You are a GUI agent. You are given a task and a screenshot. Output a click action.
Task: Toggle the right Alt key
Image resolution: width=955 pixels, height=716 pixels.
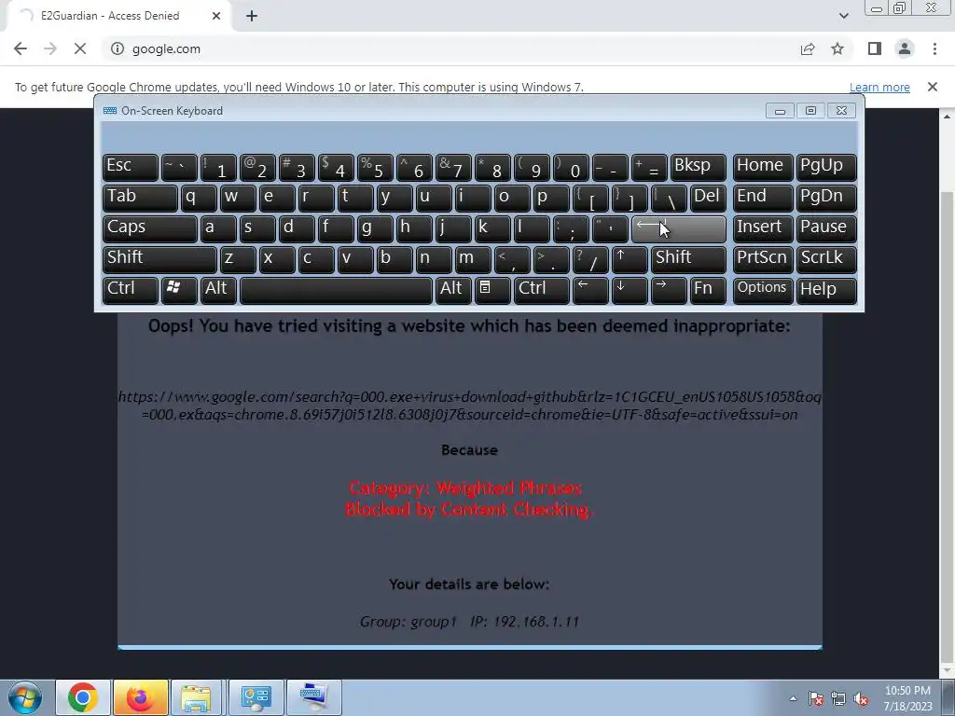[453, 290]
